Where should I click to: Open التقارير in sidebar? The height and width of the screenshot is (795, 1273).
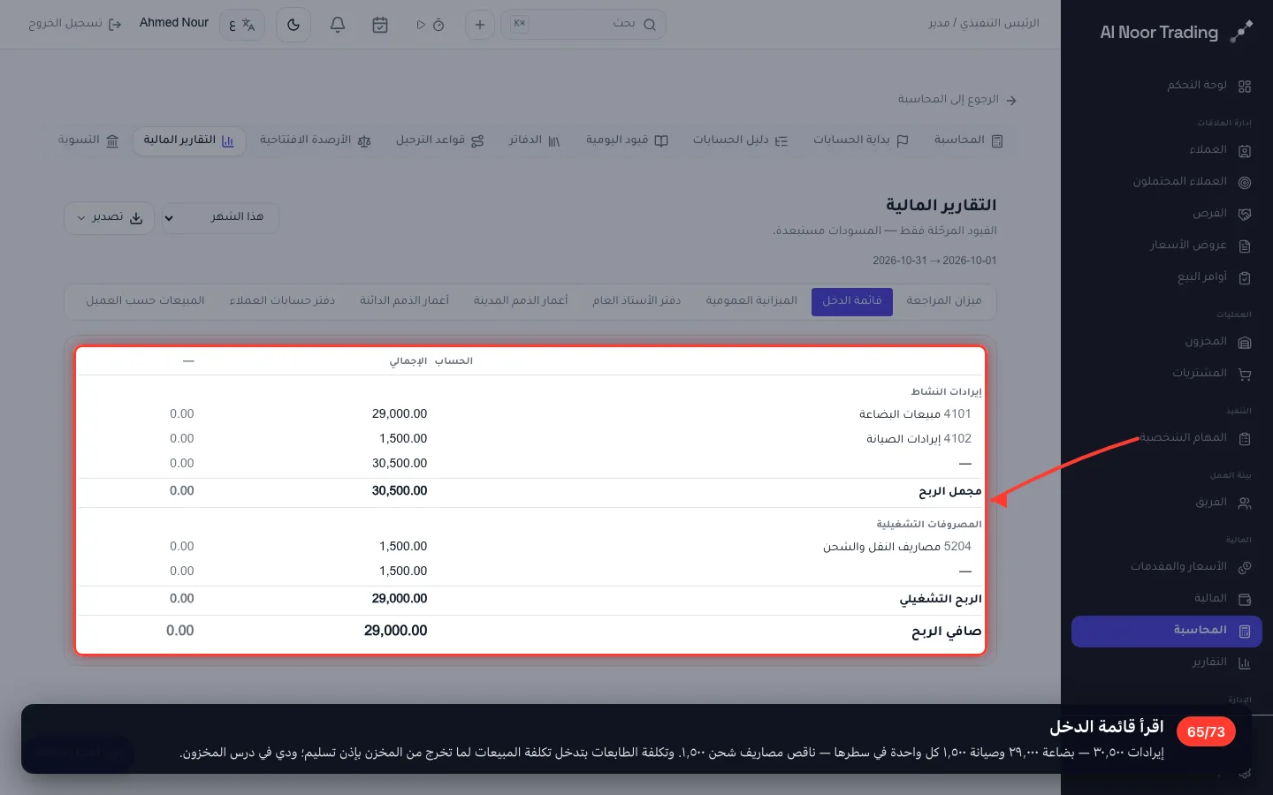tap(1167, 662)
